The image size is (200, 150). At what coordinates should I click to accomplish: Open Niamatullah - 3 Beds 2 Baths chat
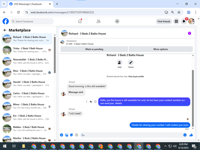click(x=27, y=61)
